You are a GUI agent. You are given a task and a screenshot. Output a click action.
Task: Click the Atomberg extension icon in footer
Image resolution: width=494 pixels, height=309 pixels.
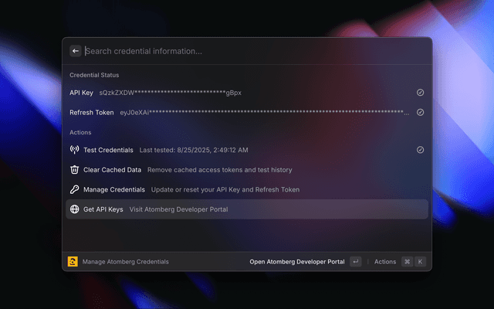click(73, 262)
